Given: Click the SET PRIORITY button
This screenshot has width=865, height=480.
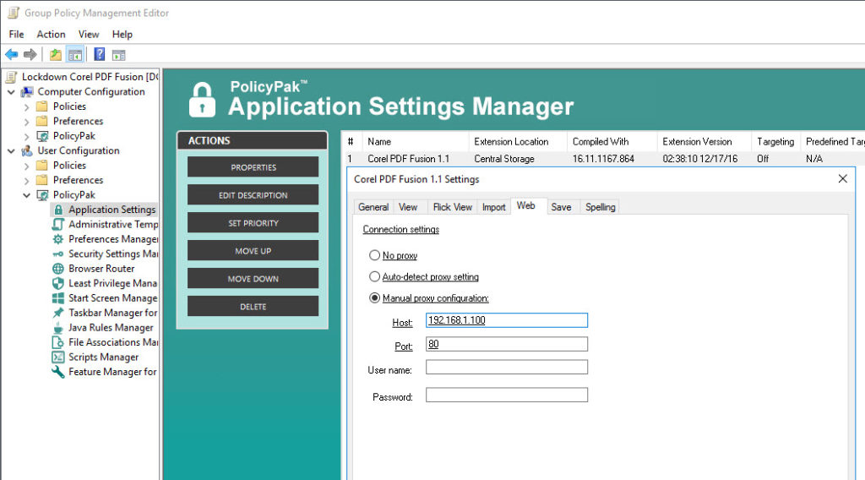Looking at the screenshot, I should 253,223.
